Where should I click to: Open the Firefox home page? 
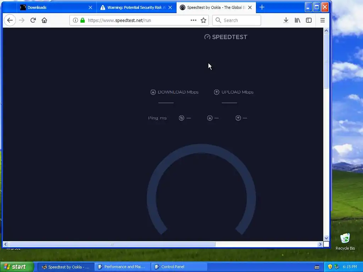pyautogui.click(x=44, y=20)
